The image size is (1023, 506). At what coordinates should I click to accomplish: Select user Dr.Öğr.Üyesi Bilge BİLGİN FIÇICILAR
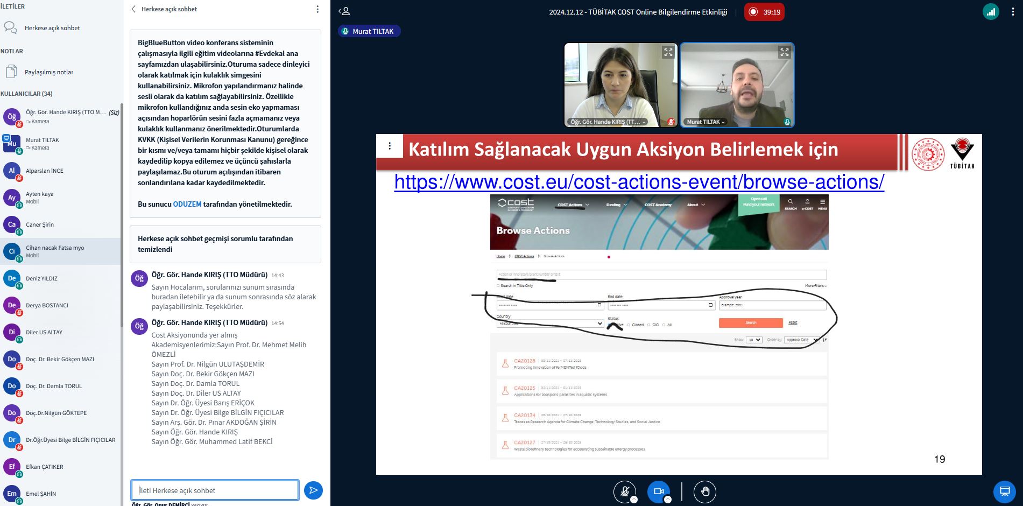click(61, 440)
